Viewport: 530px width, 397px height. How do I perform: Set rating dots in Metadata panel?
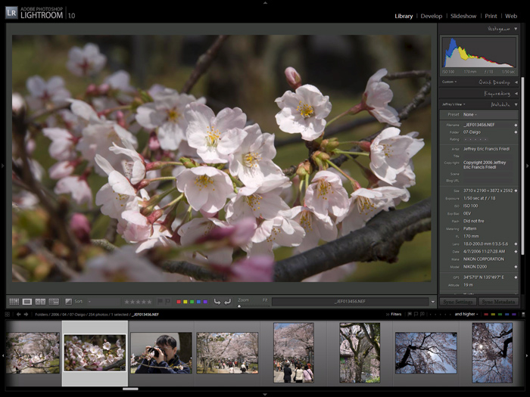pos(475,139)
